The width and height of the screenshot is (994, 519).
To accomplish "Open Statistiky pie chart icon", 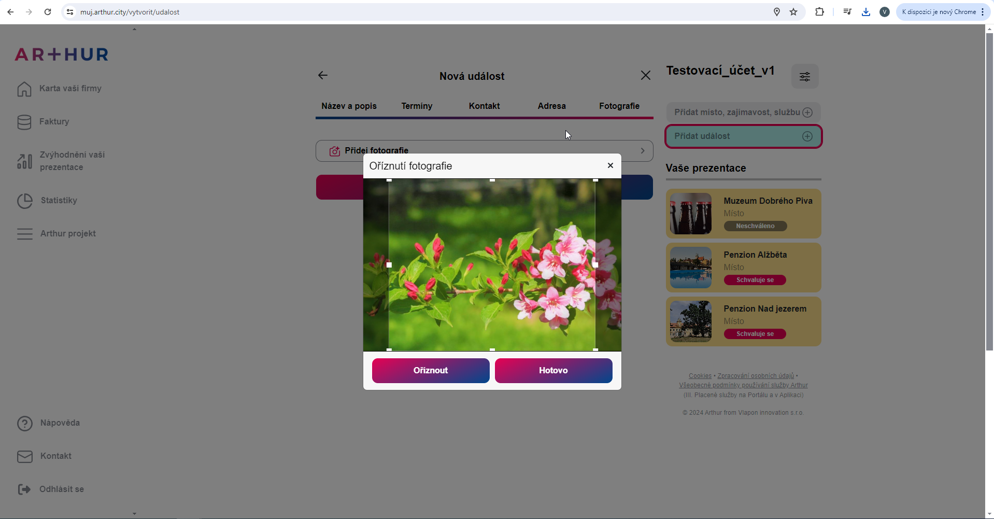I will [24, 201].
